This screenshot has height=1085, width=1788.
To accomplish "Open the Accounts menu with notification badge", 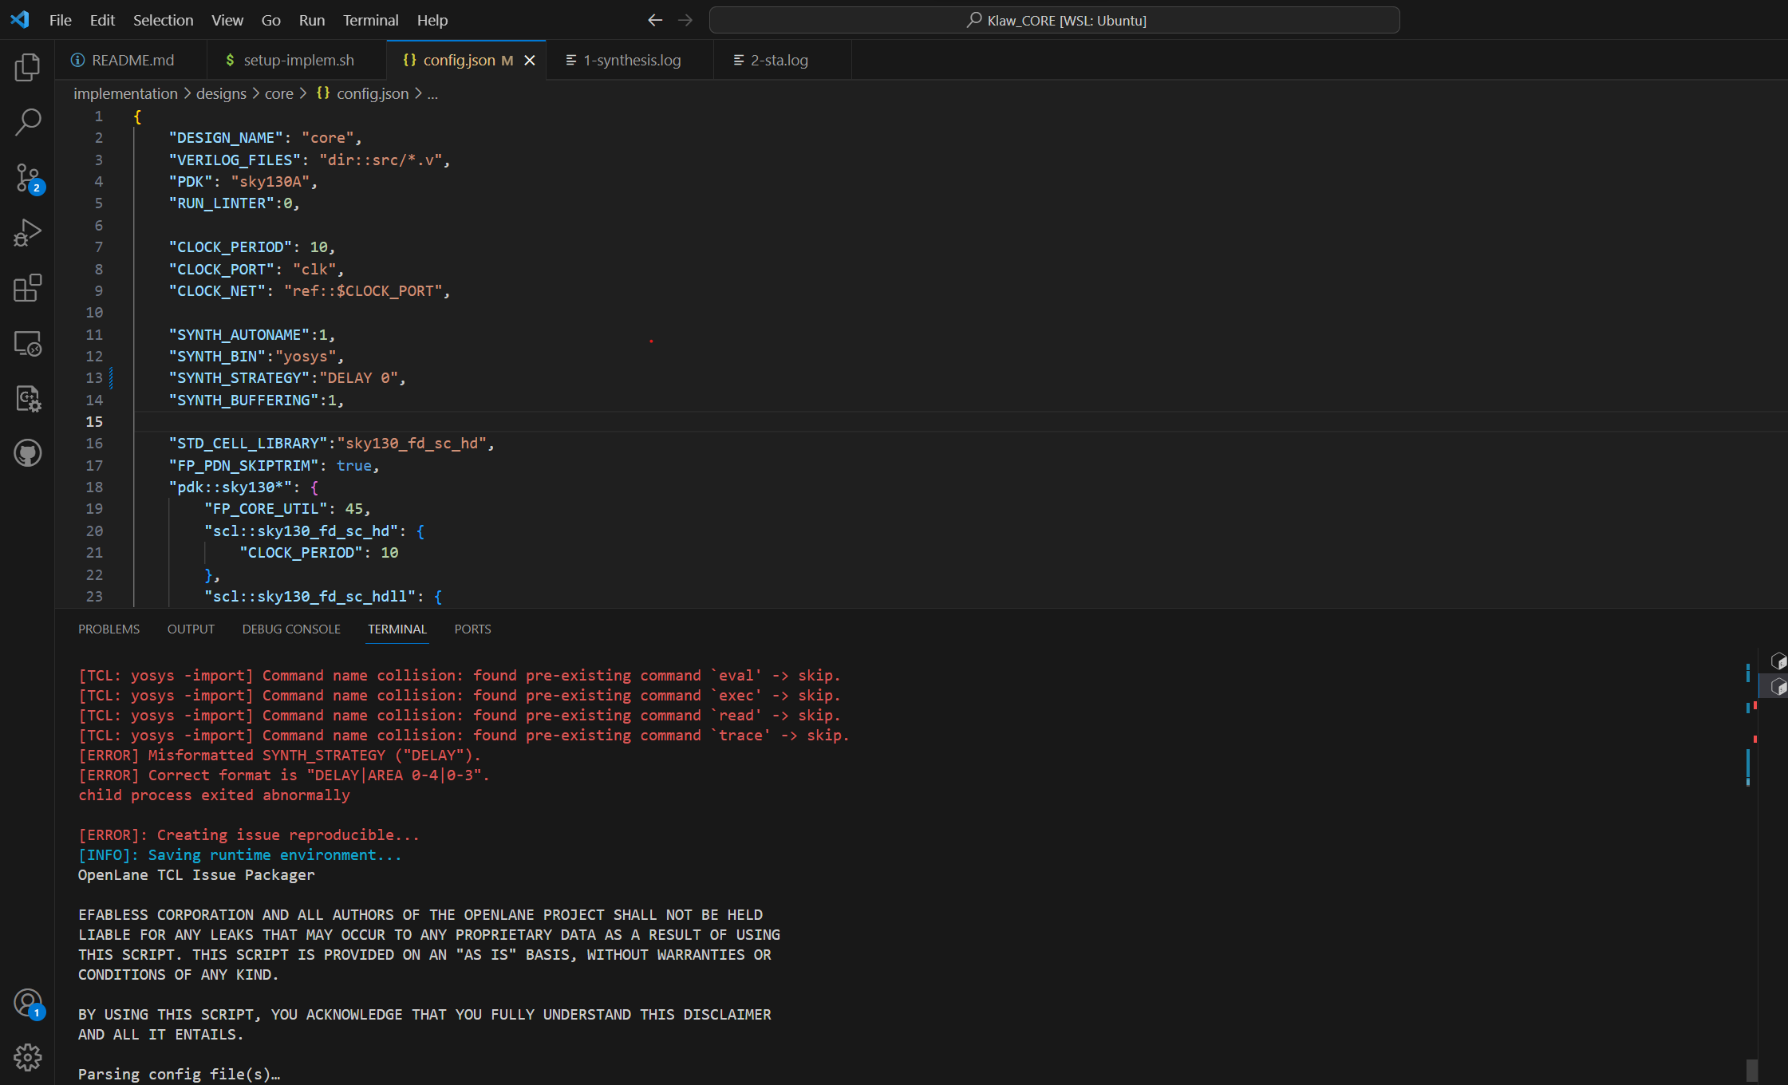I will (x=27, y=1002).
